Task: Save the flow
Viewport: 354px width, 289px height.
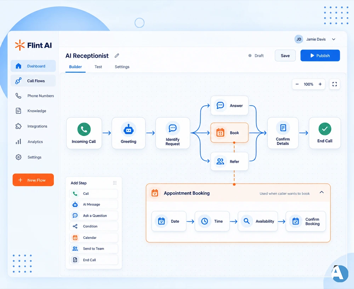Action: (285, 56)
